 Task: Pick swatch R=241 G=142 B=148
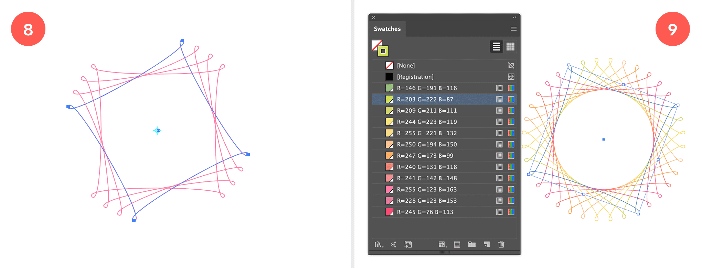tap(444, 178)
